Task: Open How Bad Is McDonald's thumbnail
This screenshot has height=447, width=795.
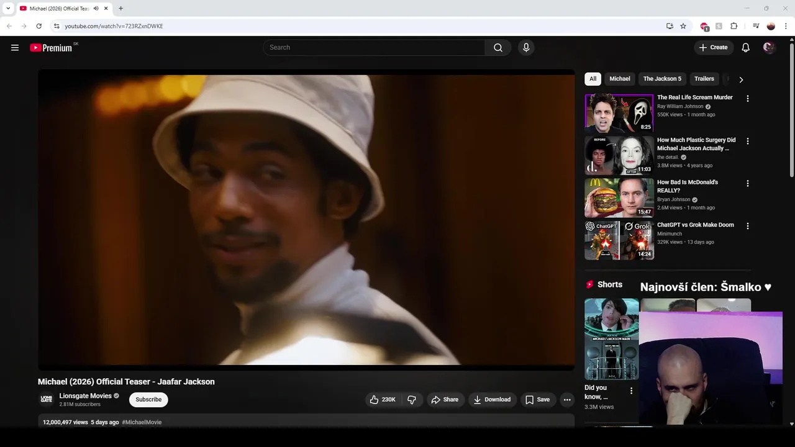Action: point(619,198)
